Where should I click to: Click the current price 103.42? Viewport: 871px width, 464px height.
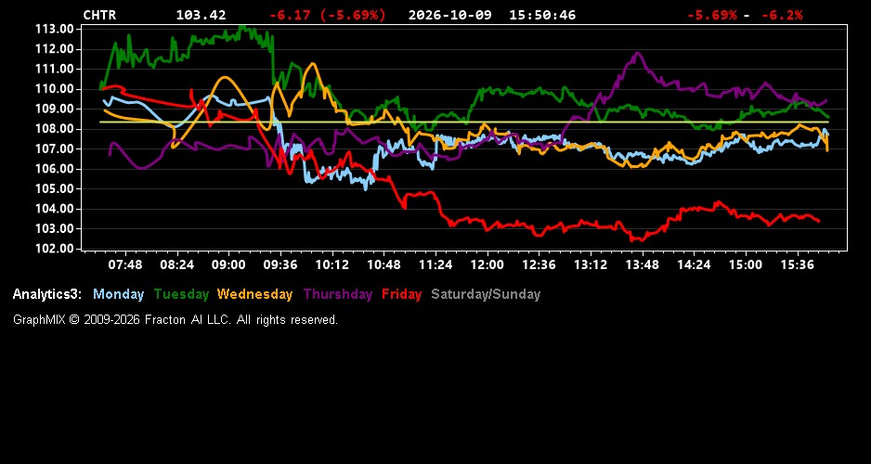pos(201,15)
